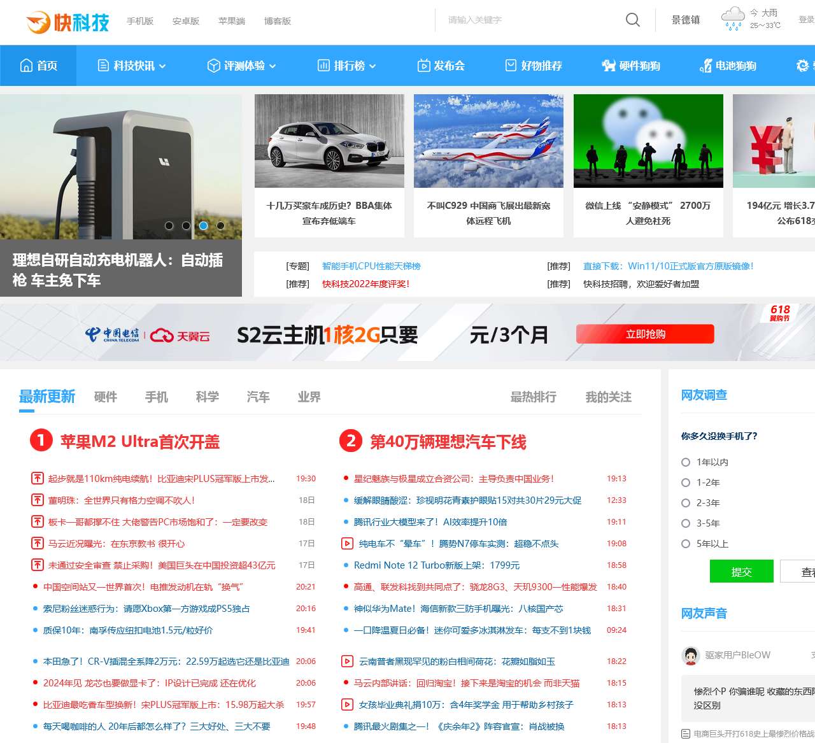This screenshot has width=815, height=743.
Task: Click the shopping bag icon beside 好物推荐
Action: pos(511,65)
